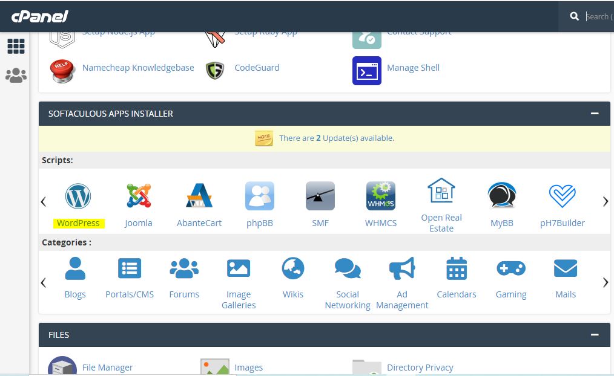
Task: Show previous categories with left arrow
Action: pyautogui.click(x=44, y=282)
